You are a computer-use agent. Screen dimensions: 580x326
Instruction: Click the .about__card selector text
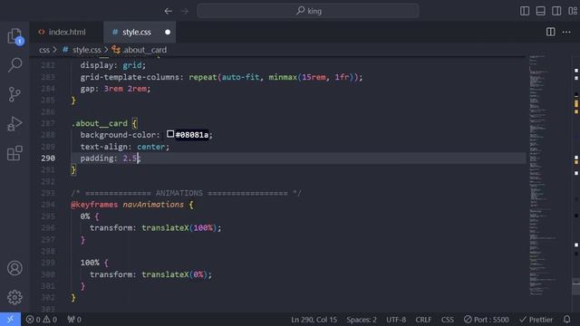[99, 123]
